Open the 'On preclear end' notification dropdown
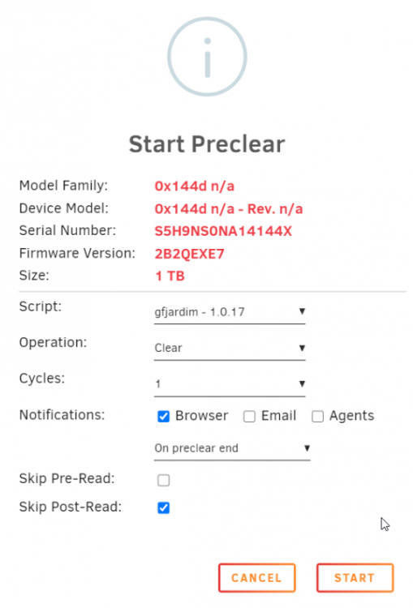The image size is (413, 608). click(x=232, y=448)
